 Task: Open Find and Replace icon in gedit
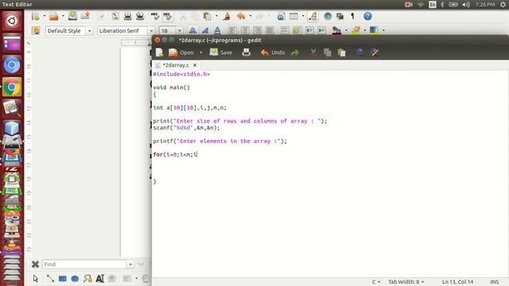[375, 52]
